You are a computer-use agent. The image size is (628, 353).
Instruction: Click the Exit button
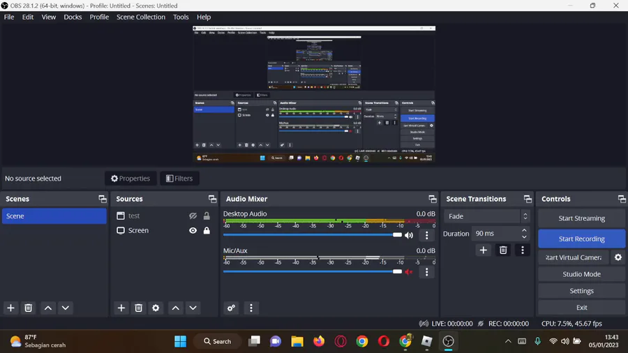(581, 308)
